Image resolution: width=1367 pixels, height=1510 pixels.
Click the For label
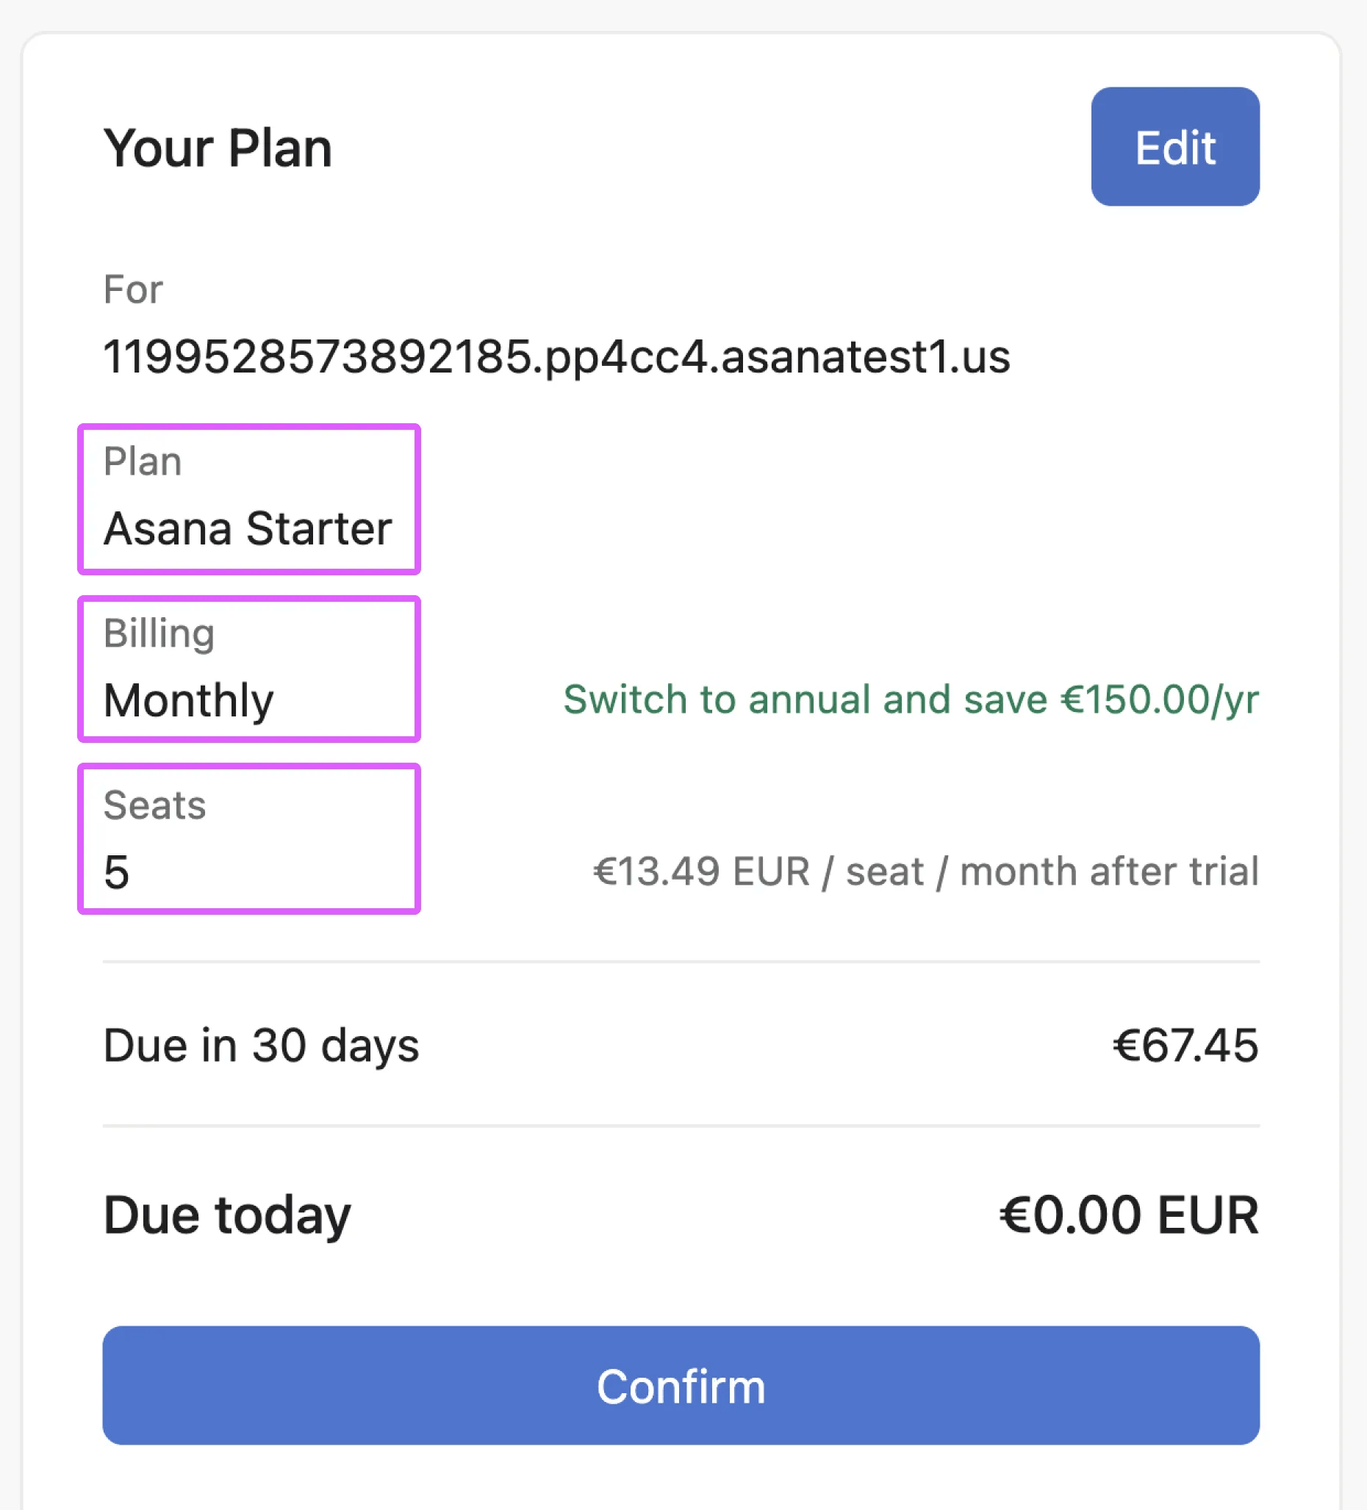tap(132, 289)
